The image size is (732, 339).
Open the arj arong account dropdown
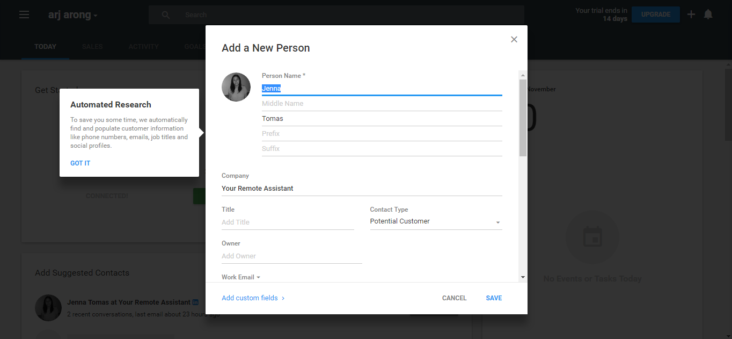click(x=73, y=15)
